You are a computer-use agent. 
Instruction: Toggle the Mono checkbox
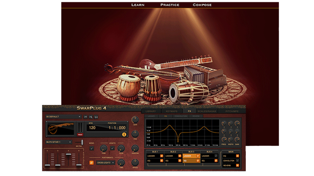[x=92, y=148]
